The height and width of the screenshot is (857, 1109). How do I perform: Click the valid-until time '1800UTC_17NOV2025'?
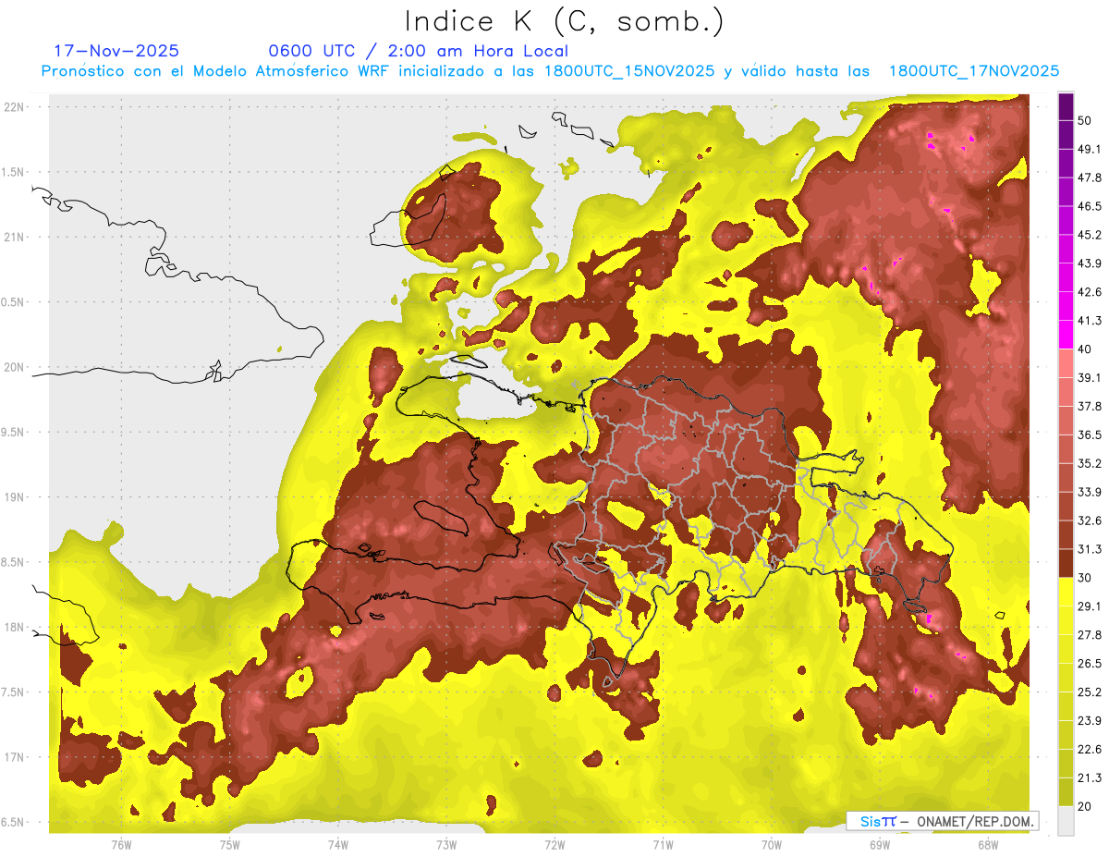pos(973,71)
